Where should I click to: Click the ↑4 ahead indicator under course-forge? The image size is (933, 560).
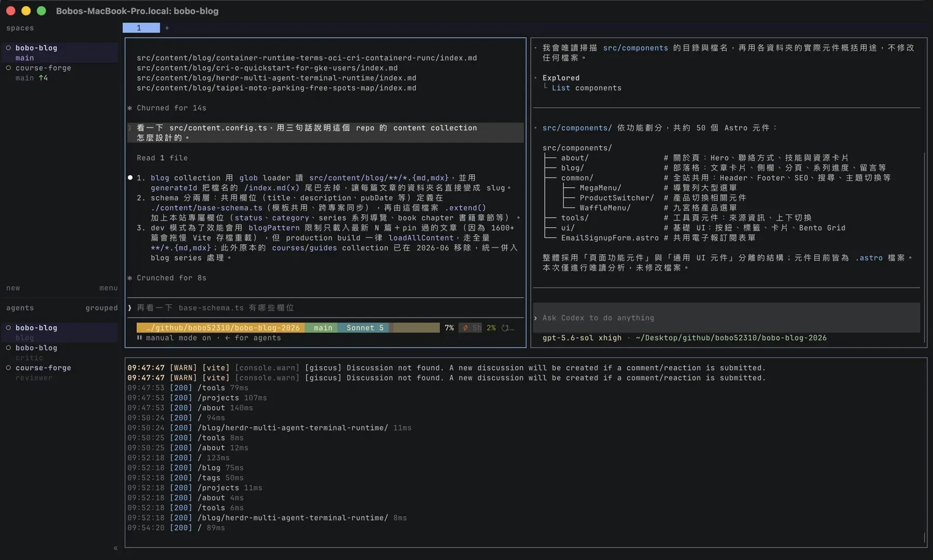pyautogui.click(x=43, y=78)
